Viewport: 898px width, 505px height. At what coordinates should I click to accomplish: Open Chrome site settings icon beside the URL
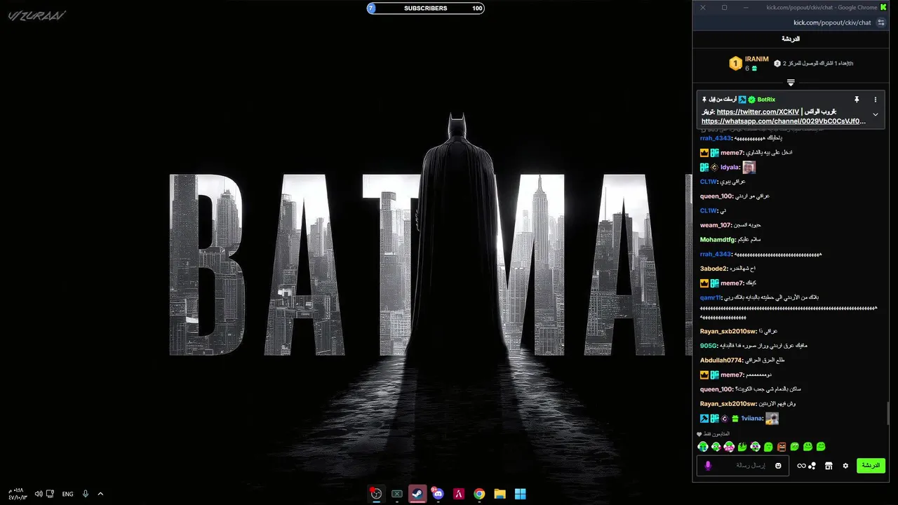[x=881, y=22]
